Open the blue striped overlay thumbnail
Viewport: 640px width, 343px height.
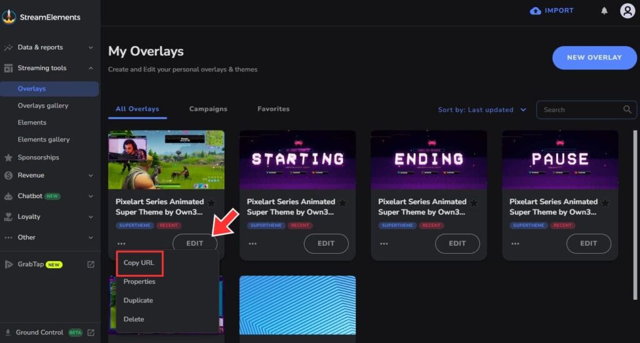(x=297, y=305)
